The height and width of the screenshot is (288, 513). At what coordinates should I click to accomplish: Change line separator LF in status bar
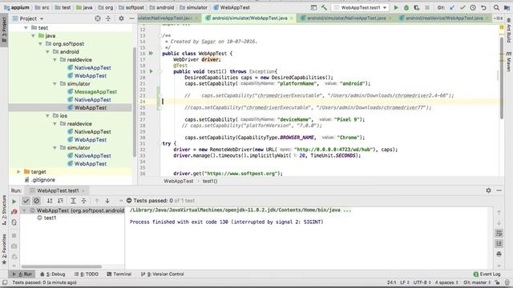404,282
